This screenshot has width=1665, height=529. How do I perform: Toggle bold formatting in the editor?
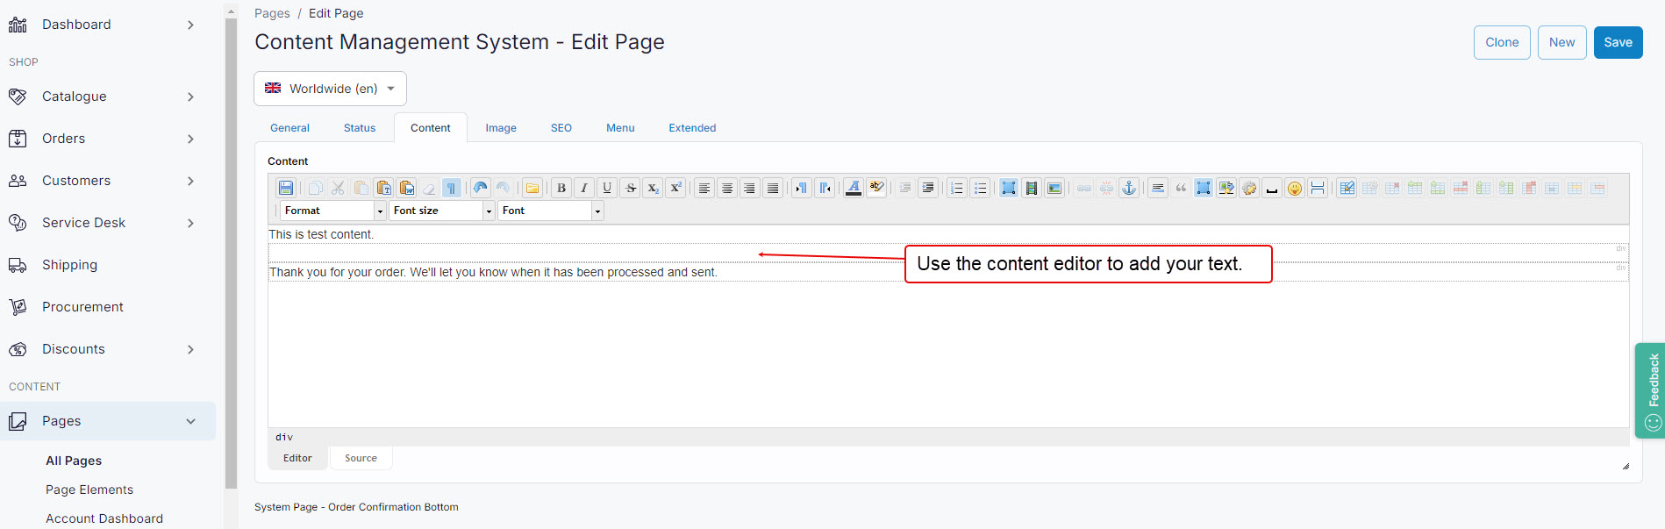[x=561, y=188]
